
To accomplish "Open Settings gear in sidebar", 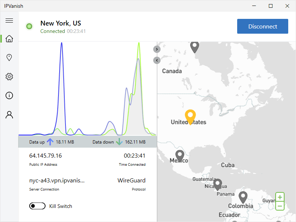I will 9,77.
